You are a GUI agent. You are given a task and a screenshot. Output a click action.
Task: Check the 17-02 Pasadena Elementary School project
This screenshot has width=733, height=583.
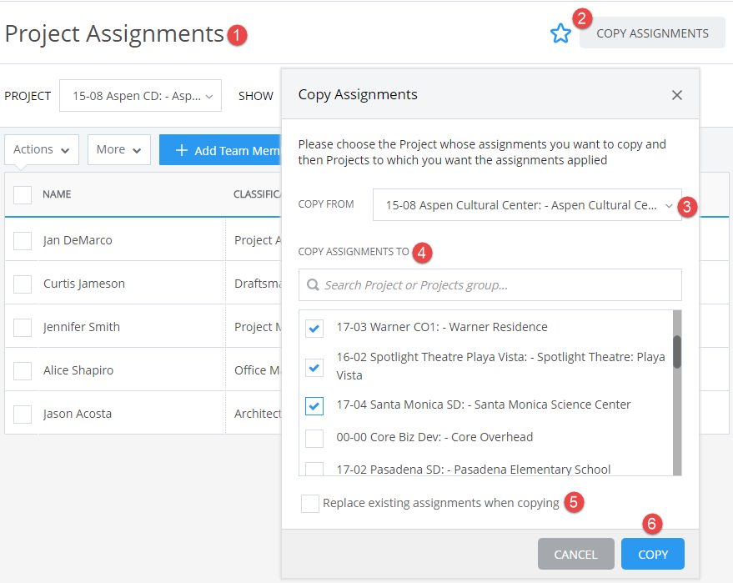pyautogui.click(x=314, y=469)
